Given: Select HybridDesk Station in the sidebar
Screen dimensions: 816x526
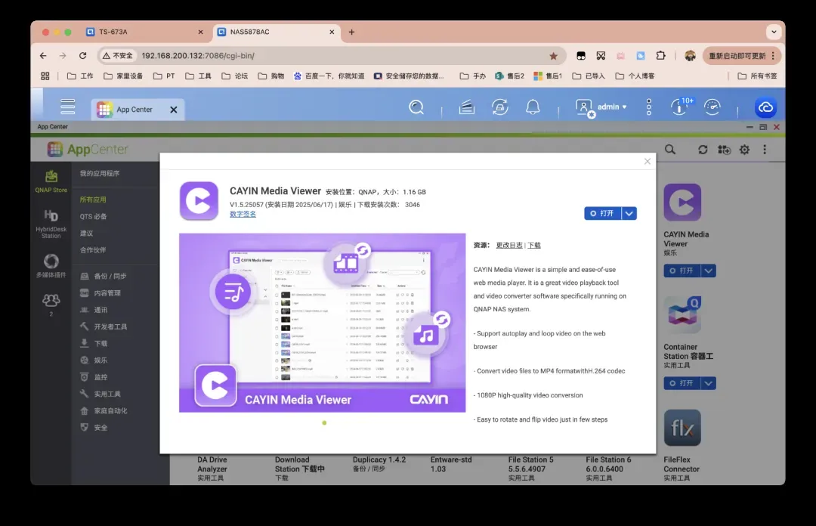Looking at the screenshot, I should pyautogui.click(x=51, y=224).
